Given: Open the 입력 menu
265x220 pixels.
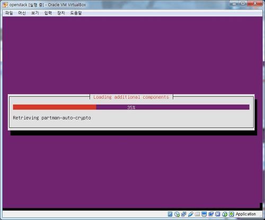Looking at the screenshot, I should (48, 13).
